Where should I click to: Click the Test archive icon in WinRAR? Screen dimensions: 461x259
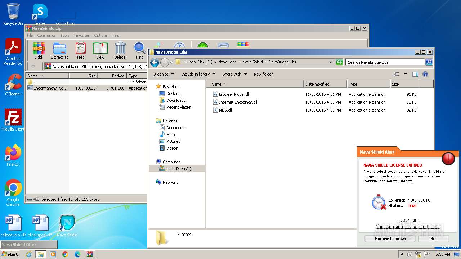(80, 50)
